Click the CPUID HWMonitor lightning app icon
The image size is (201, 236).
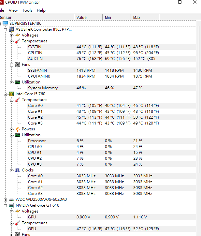pyautogui.click(x=2, y=2)
